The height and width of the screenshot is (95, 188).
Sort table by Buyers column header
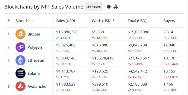pos(169,21)
